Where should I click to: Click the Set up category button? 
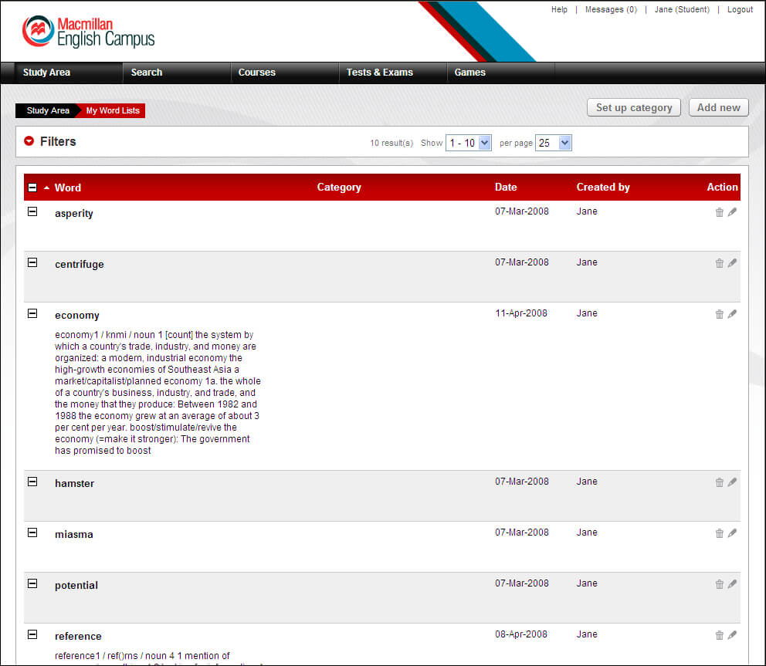[x=633, y=108]
